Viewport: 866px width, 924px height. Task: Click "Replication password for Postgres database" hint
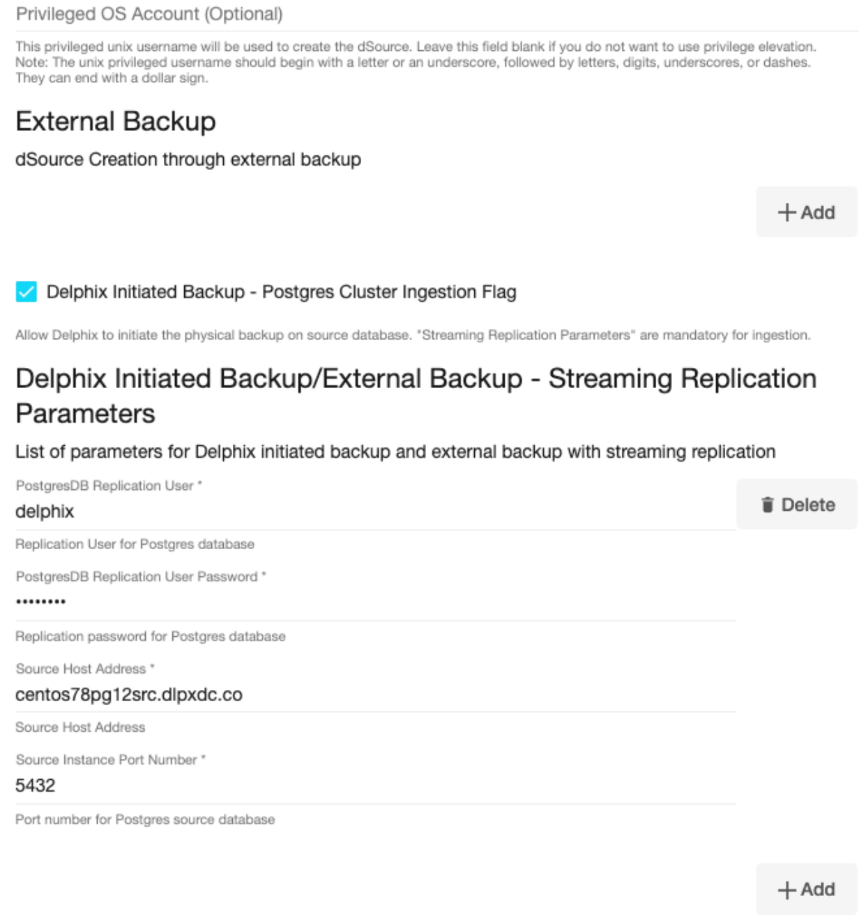point(151,636)
